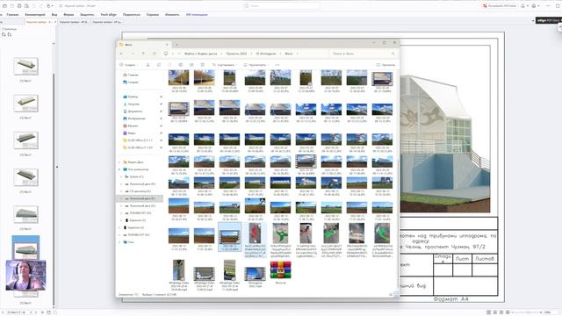
Task: Open the Комментарий menu in PDF editor
Action: [35, 15]
